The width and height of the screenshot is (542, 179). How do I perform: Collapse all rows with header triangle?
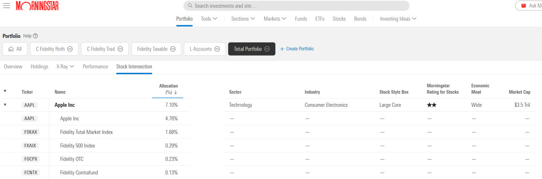(5, 91)
